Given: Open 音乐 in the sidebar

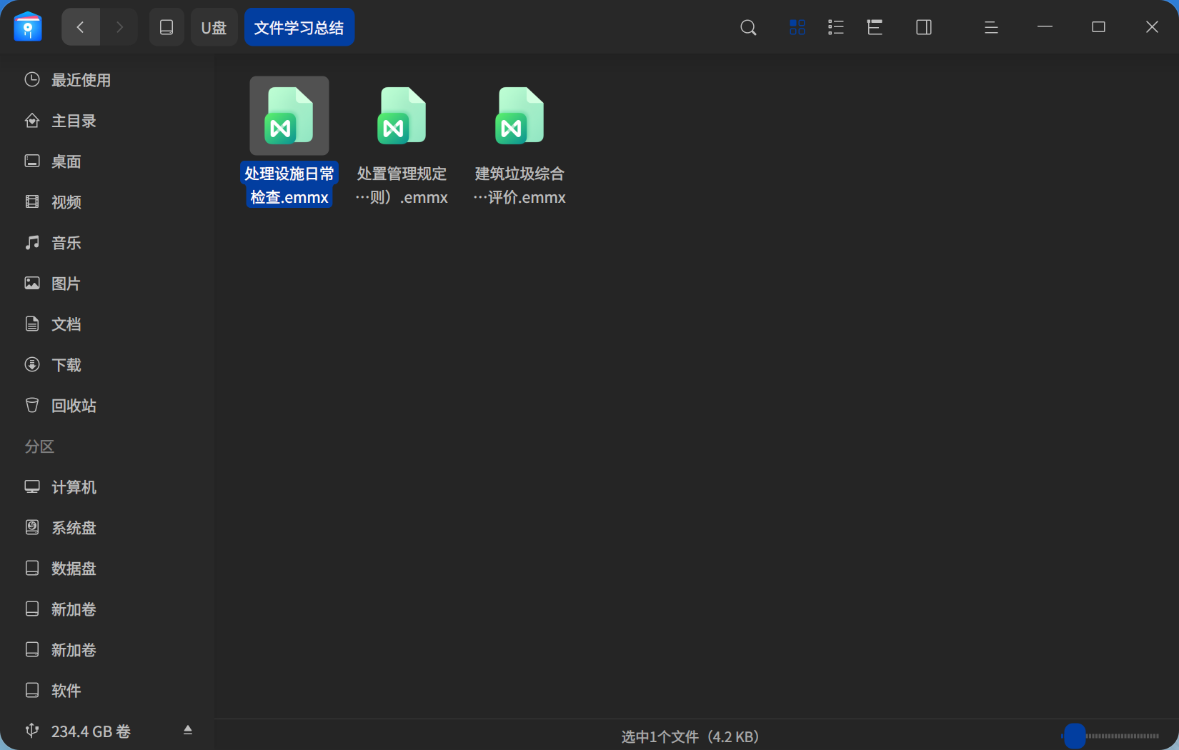Looking at the screenshot, I should point(107,243).
